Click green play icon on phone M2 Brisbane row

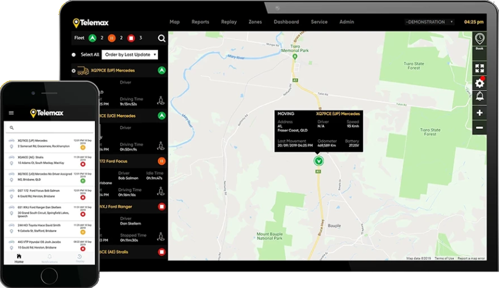click(82, 180)
